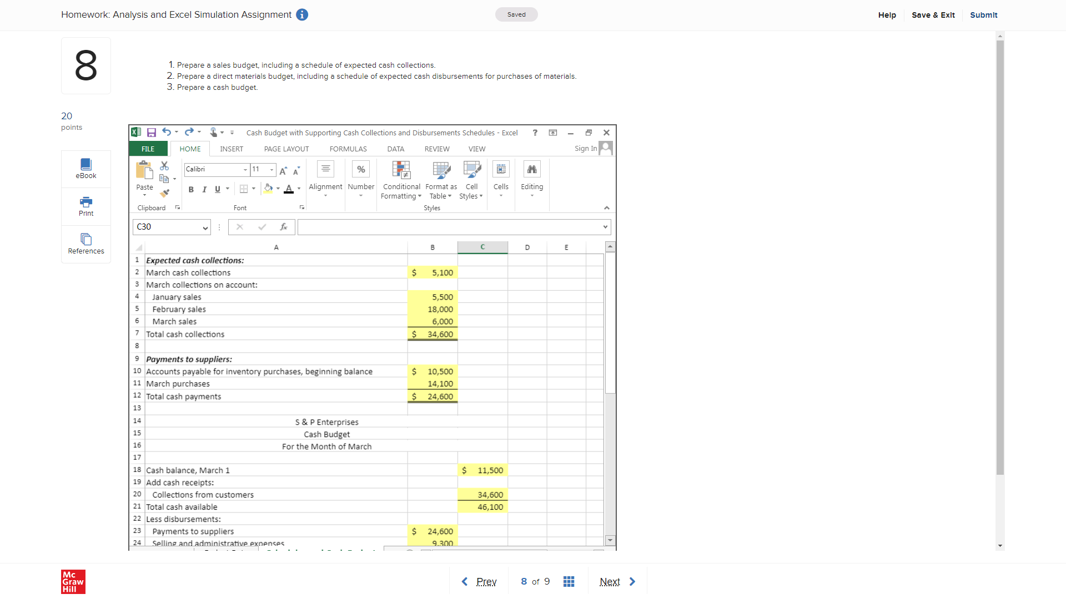
Task: Click the Submit link
Action: (x=983, y=15)
